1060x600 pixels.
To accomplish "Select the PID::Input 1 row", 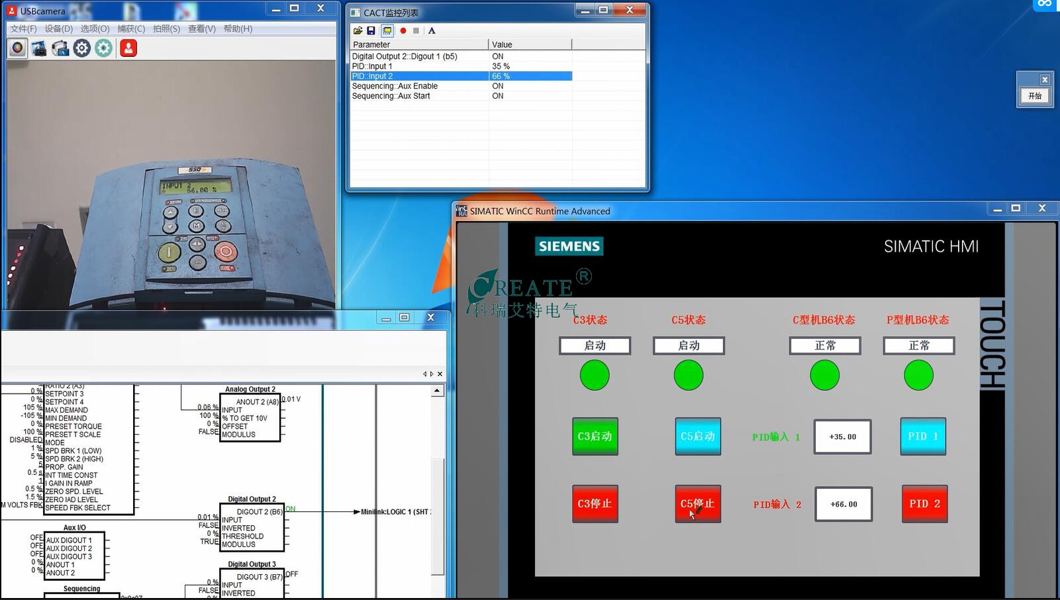I will (x=461, y=66).
